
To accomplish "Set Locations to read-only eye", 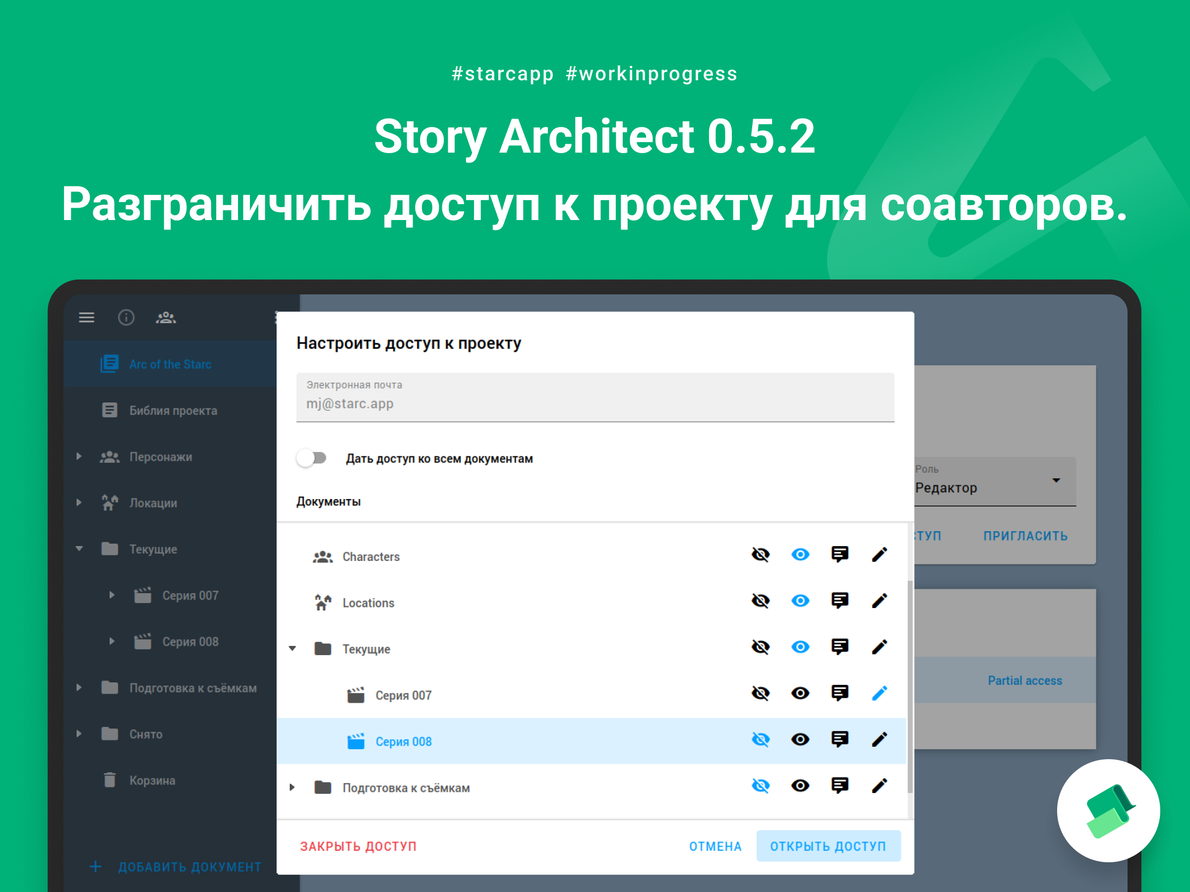I will click(800, 601).
